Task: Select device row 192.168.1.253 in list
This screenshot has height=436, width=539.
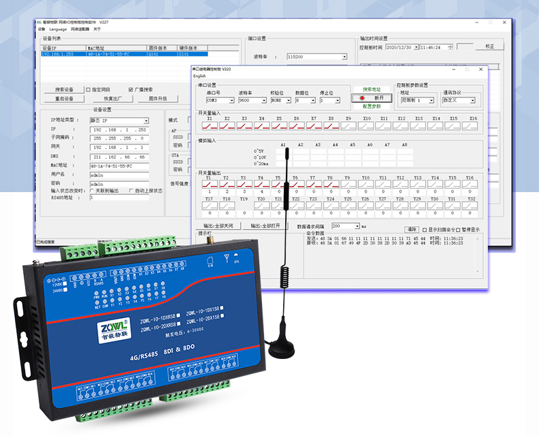Action: click(61, 53)
